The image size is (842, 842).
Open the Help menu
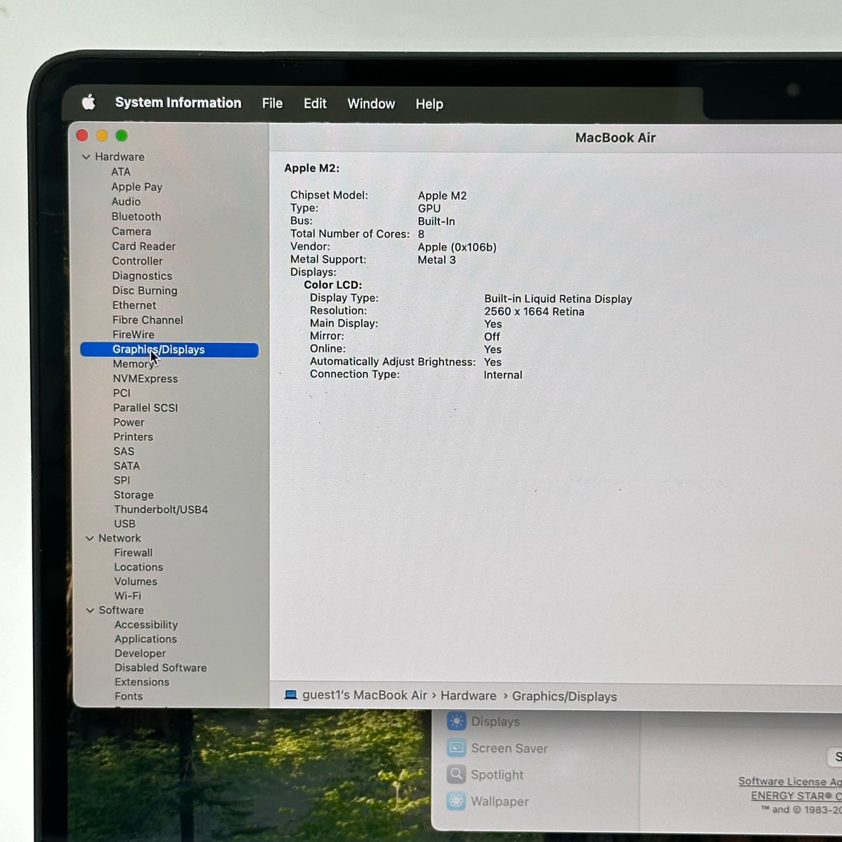tap(429, 104)
